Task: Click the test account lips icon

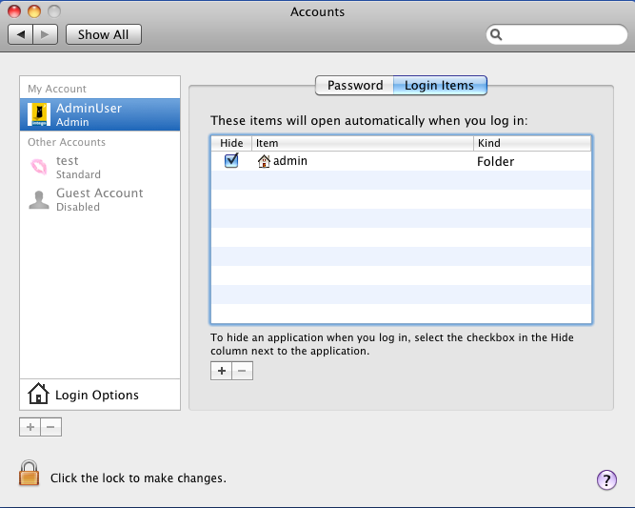Action: click(39, 168)
